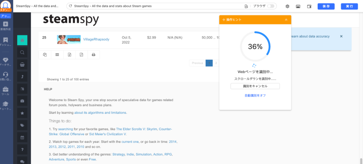Click the Excel export icon
This screenshot has width=363, height=164.
pyautogui.click(x=69, y=55)
